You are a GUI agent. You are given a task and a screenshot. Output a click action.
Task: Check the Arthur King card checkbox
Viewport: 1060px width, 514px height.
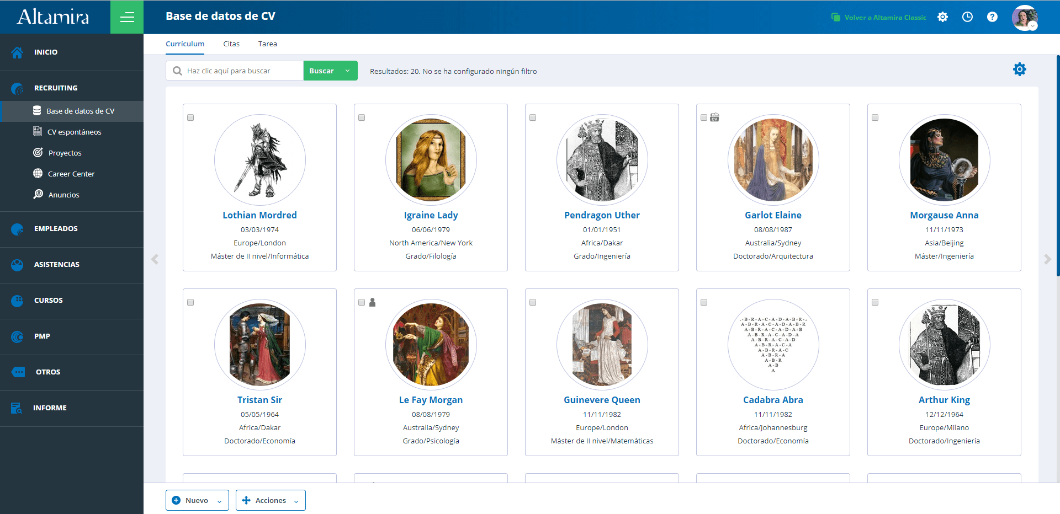(875, 302)
